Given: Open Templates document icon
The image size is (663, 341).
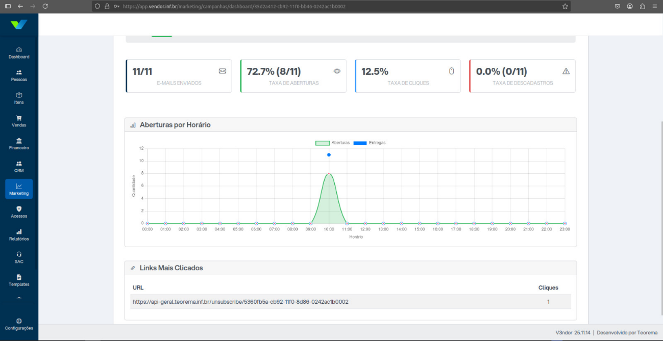Looking at the screenshot, I should click(x=19, y=277).
